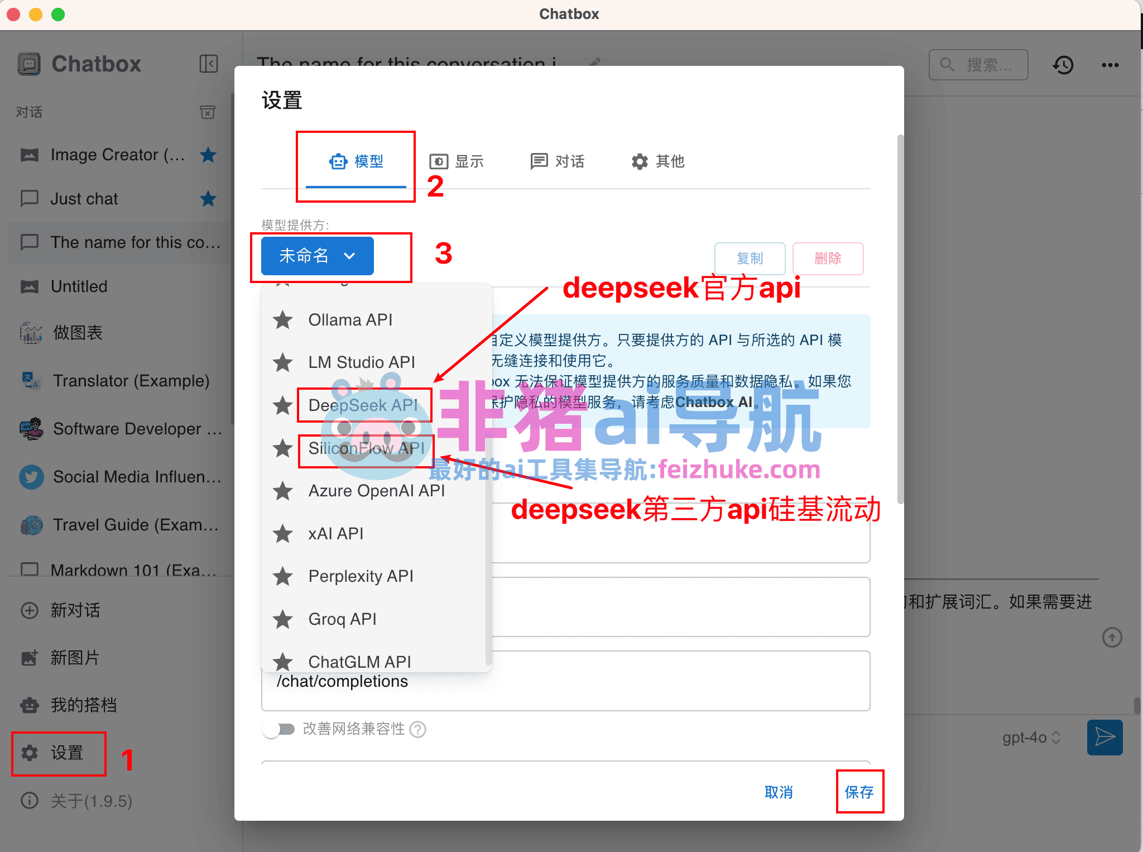Unstar the Just chat conversation

pos(208,199)
